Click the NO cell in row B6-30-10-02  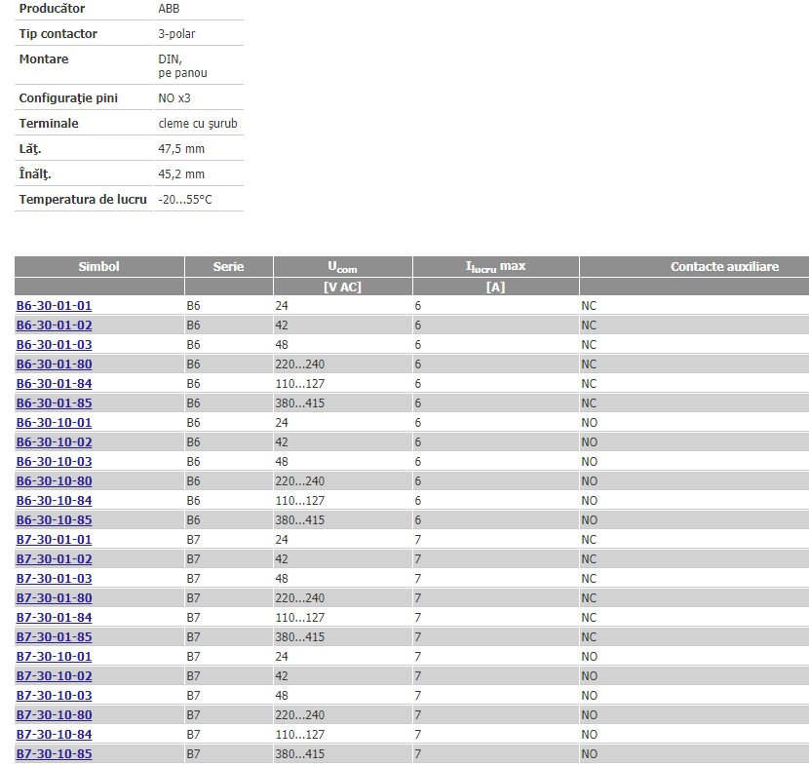click(590, 442)
